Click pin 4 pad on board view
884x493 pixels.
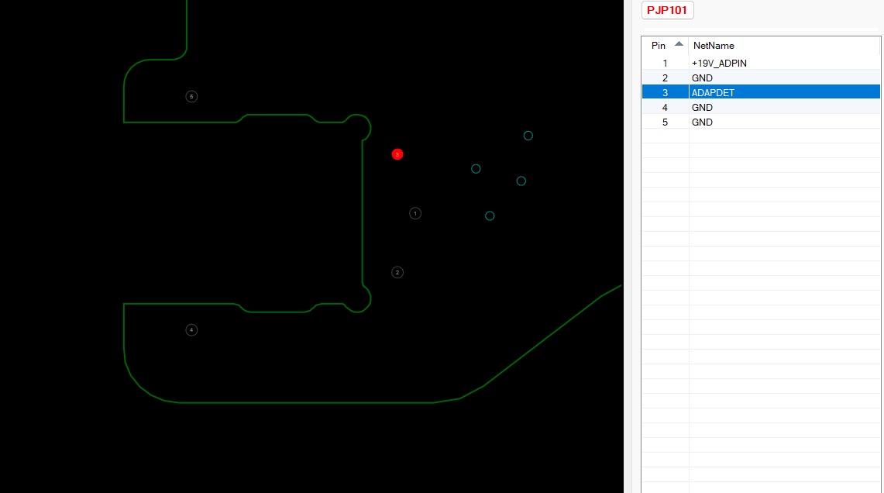pos(191,330)
